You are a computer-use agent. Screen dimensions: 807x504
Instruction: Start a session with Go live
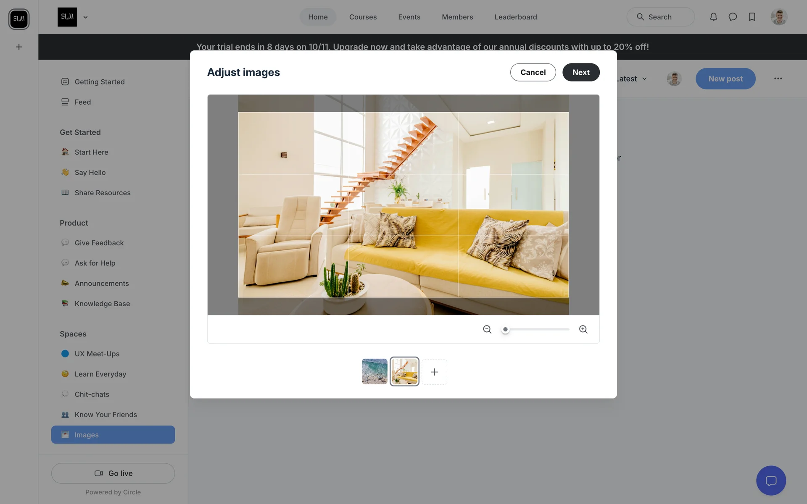point(113,473)
